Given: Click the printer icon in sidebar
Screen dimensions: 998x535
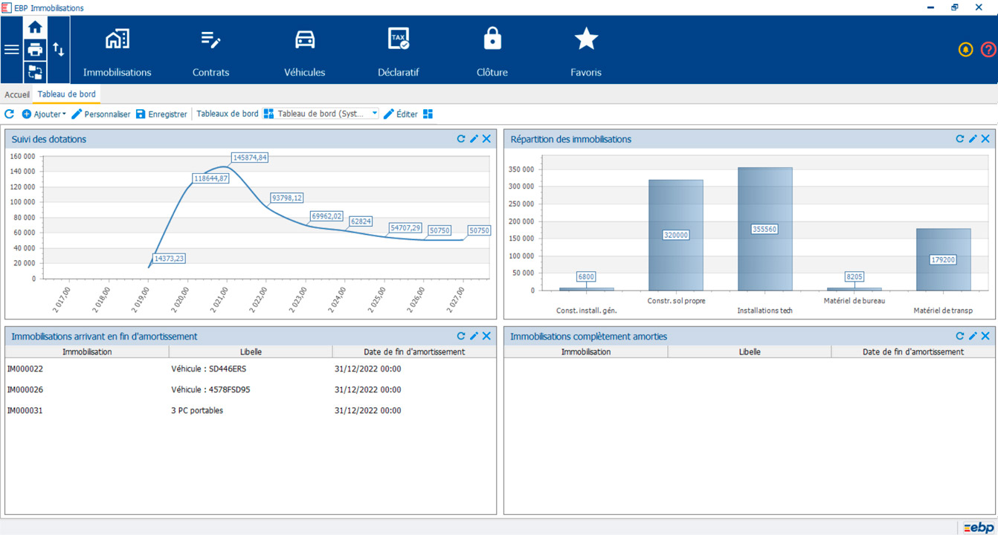Looking at the screenshot, I should [35, 50].
